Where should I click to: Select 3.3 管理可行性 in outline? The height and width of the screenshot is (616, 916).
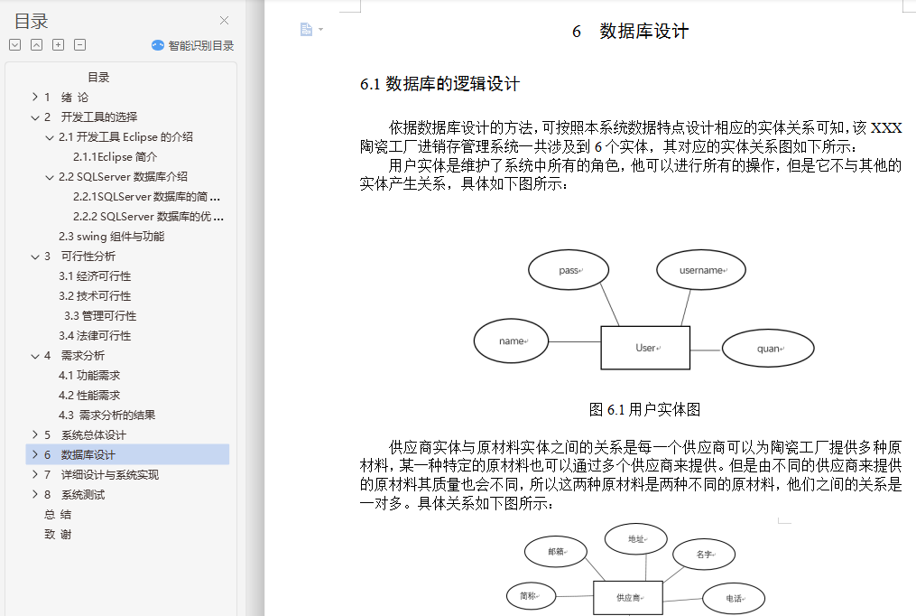pos(100,315)
